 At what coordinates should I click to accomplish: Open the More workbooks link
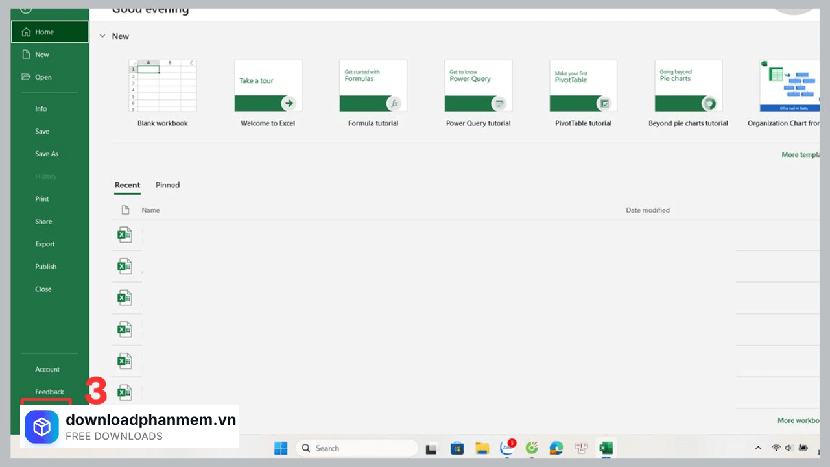[798, 420]
